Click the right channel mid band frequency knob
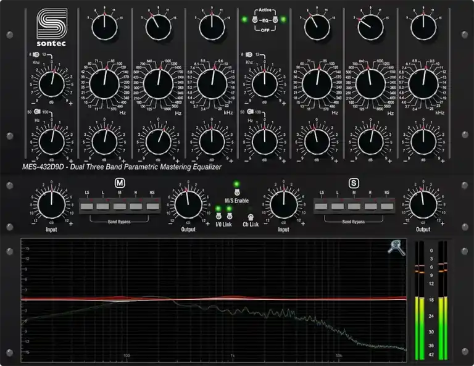 click(370, 85)
